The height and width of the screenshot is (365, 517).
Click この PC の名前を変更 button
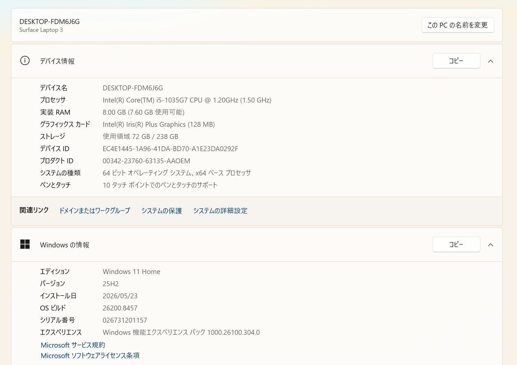coord(458,25)
